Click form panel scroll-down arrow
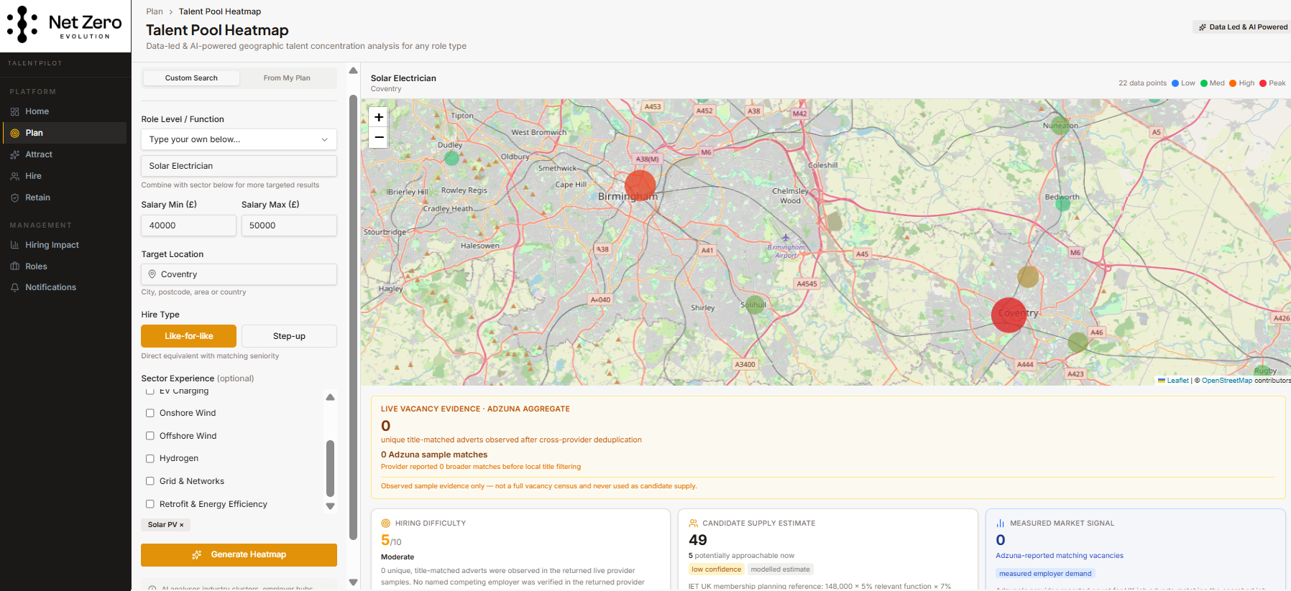The image size is (1291, 591). click(x=353, y=582)
